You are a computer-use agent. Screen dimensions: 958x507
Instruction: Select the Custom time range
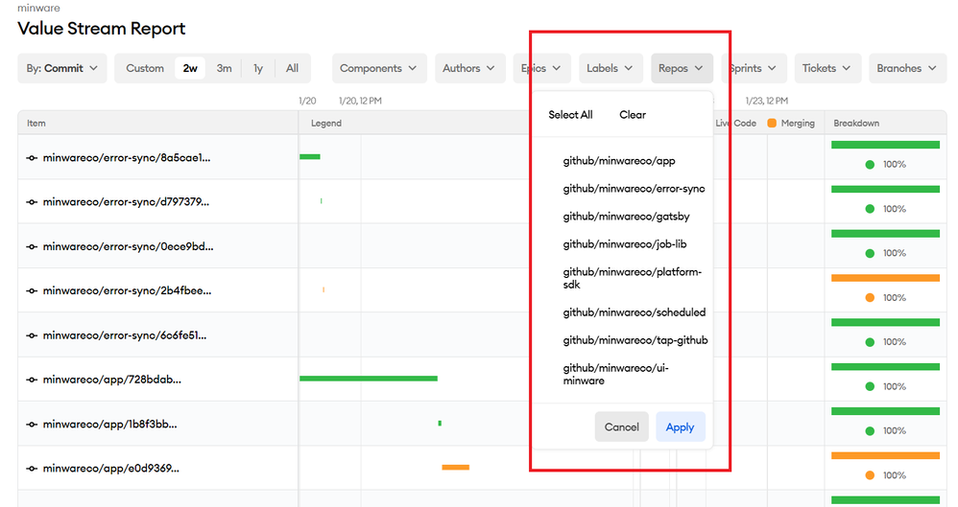[x=145, y=68]
